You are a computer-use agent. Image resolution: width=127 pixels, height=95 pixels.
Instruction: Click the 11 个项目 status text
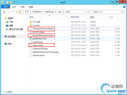(x=8, y=92)
